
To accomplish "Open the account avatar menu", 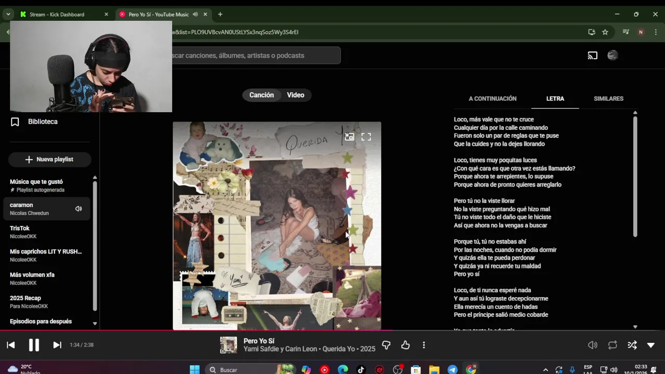I will [x=613, y=56].
